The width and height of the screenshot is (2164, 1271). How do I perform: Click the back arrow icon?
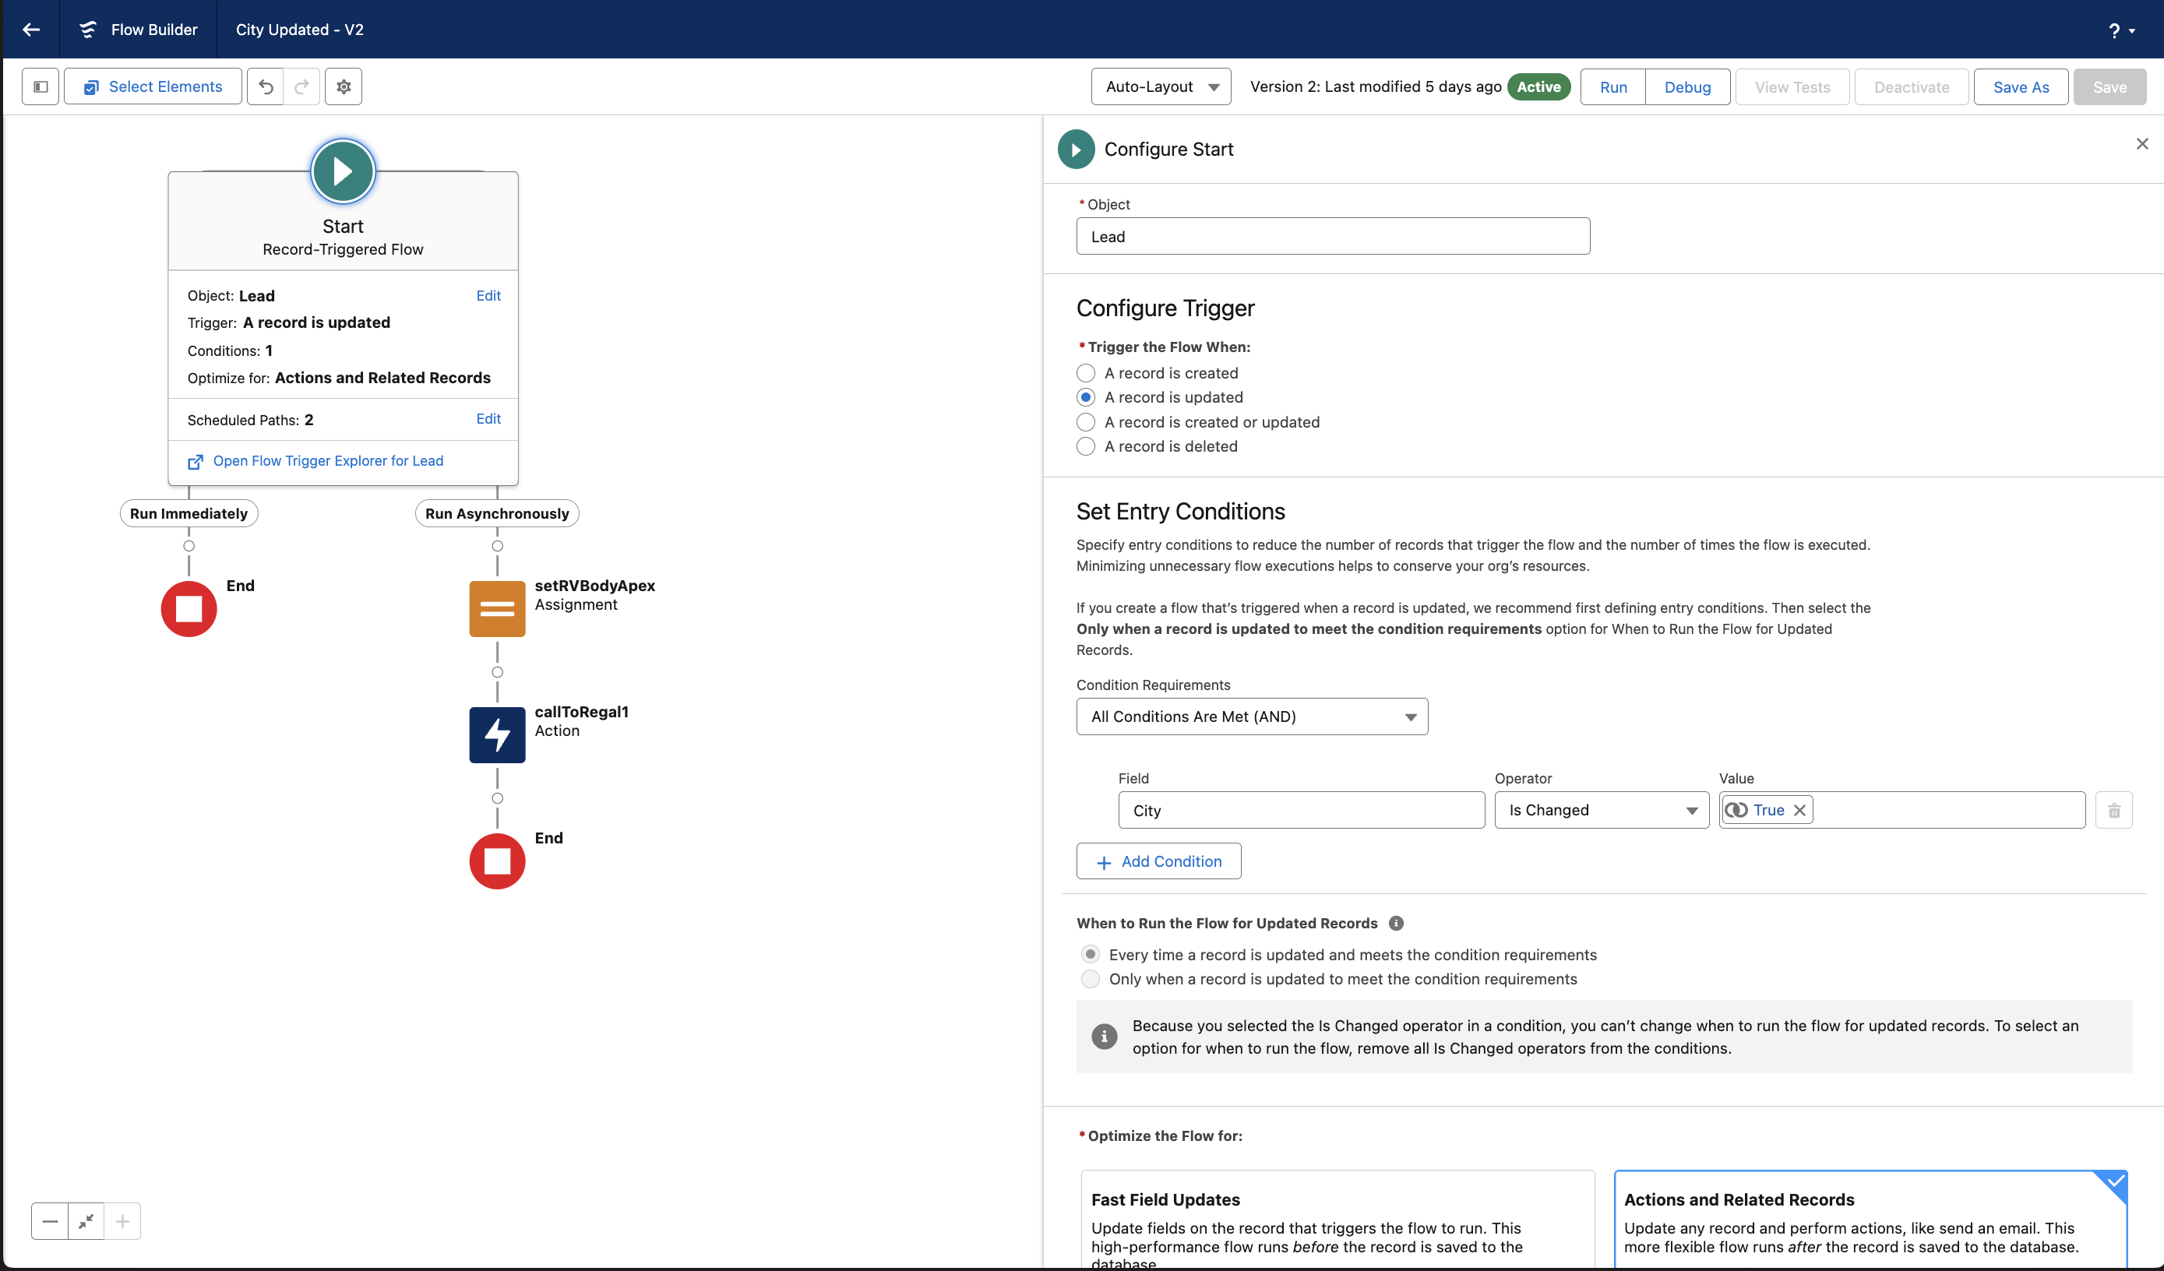(x=31, y=29)
